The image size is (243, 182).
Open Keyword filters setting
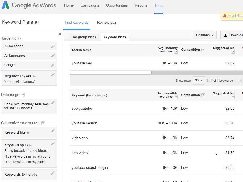pos(29,132)
